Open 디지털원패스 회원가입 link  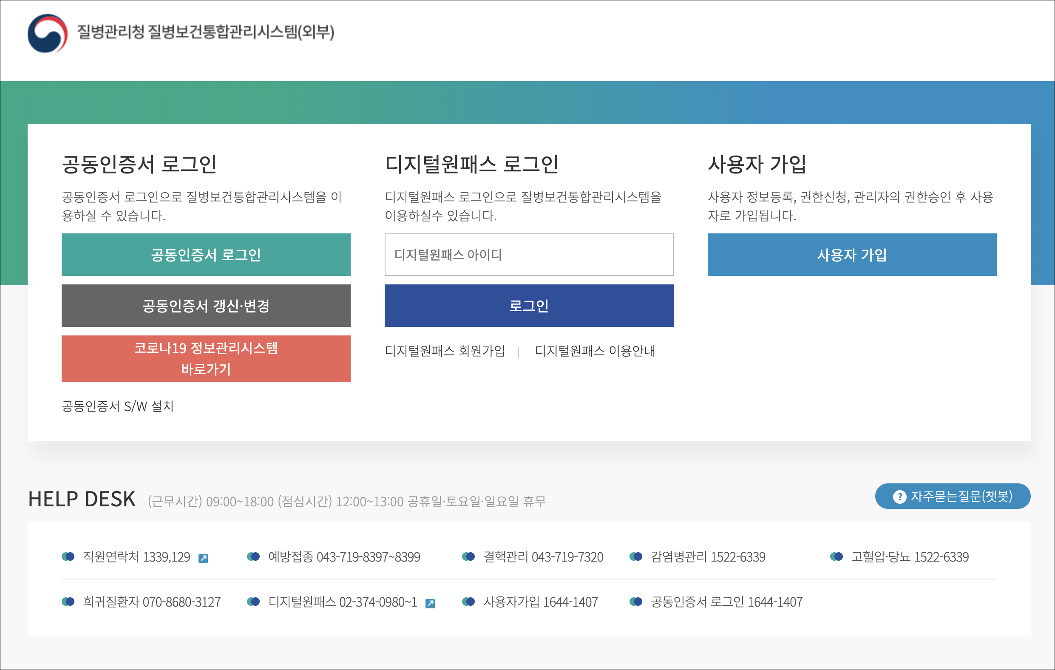[x=445, y=351]
